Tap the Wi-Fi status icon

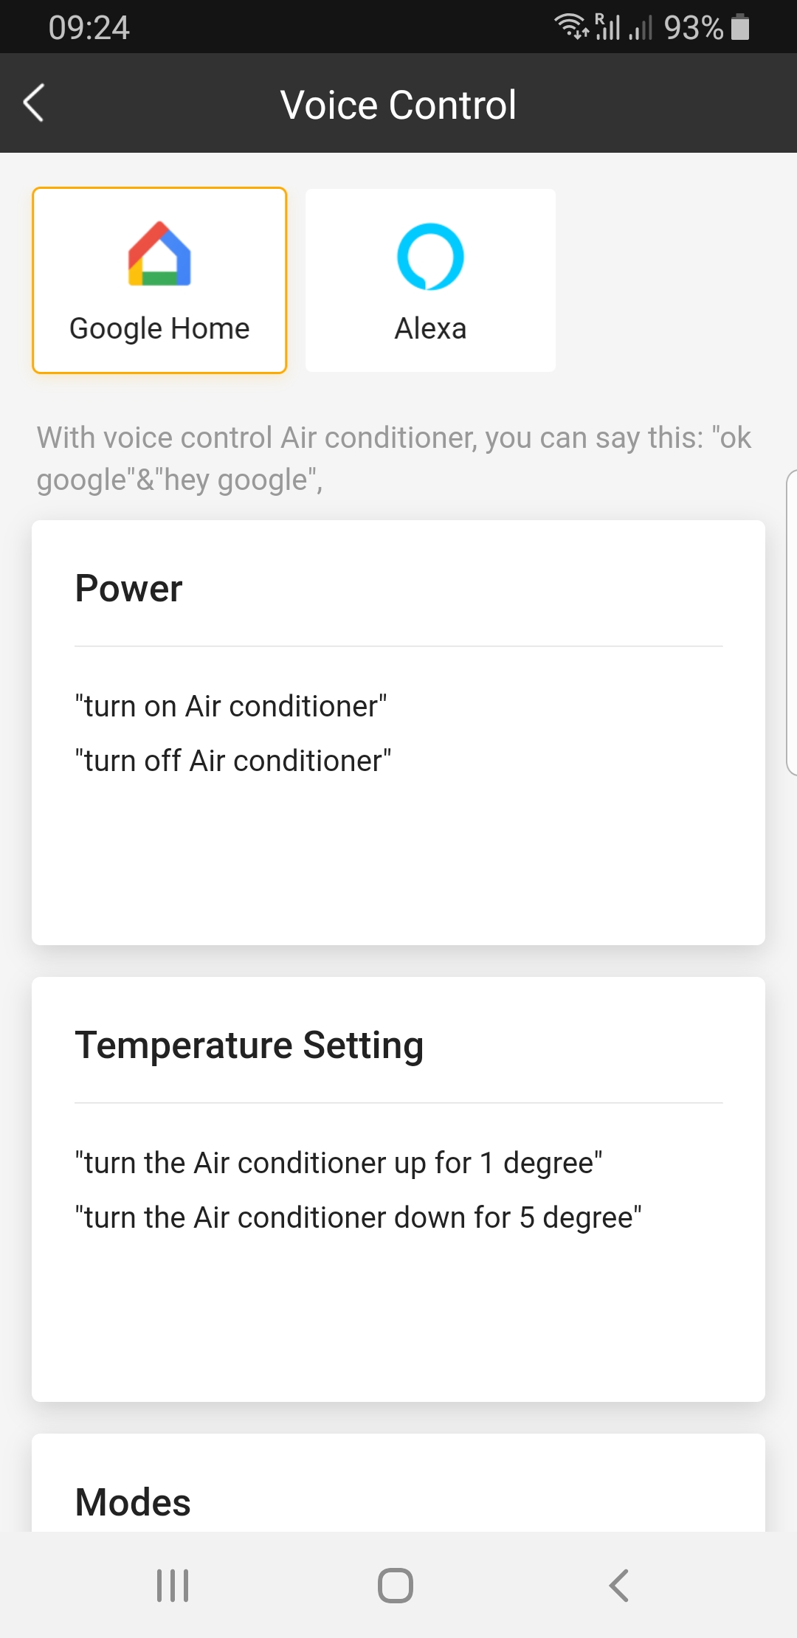tap(571, 27)
